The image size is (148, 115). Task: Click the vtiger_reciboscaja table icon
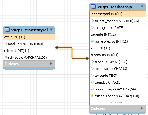click(x=94, y=7)
